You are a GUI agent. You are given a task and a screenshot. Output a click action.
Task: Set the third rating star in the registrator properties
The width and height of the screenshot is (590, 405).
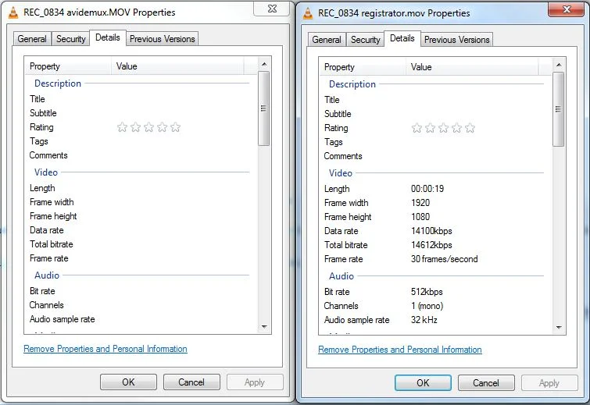click(x=443, y=128)
